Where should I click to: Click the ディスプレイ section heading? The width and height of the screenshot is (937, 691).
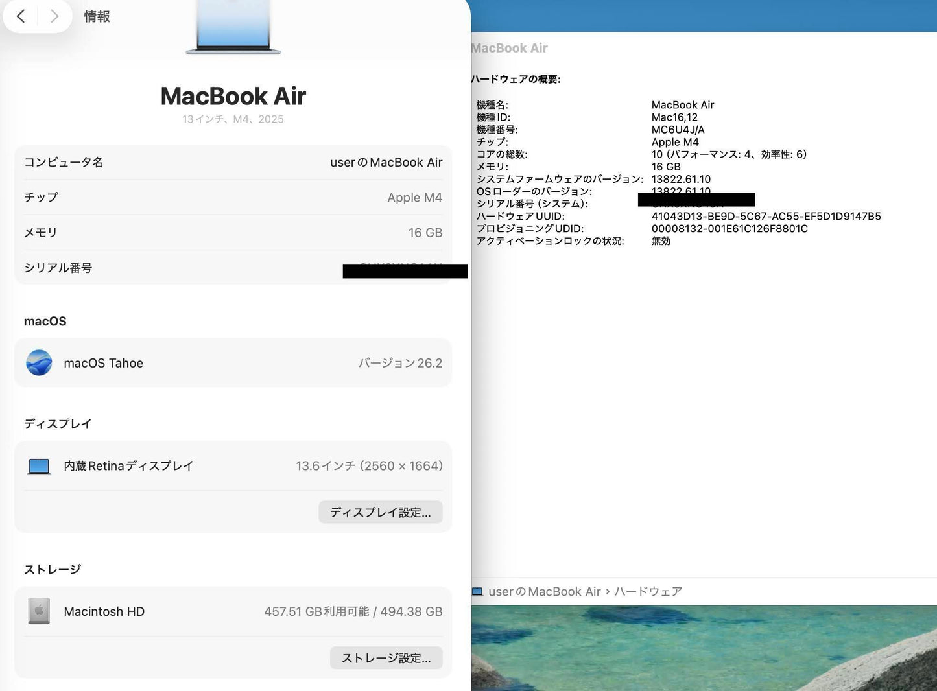58,423
